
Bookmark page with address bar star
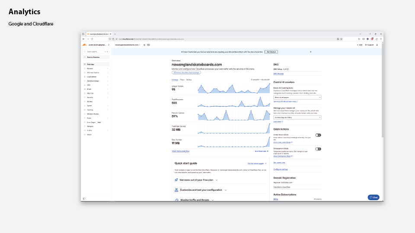pyautogui.click(x=342, y=39)
